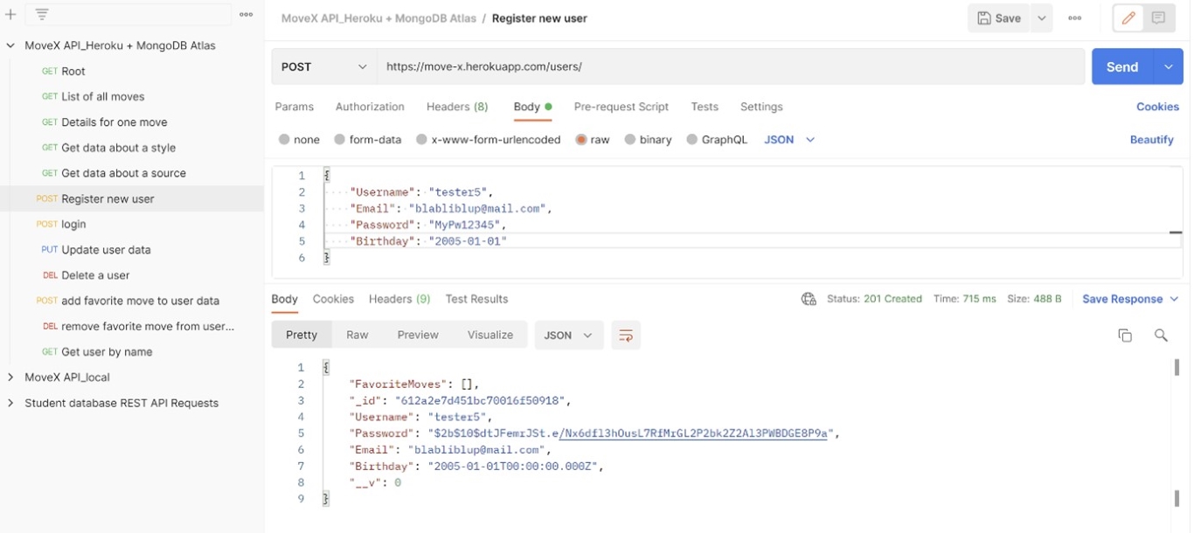Open the Authorization tab
The image size is (1194, 533).
point(370,107)
